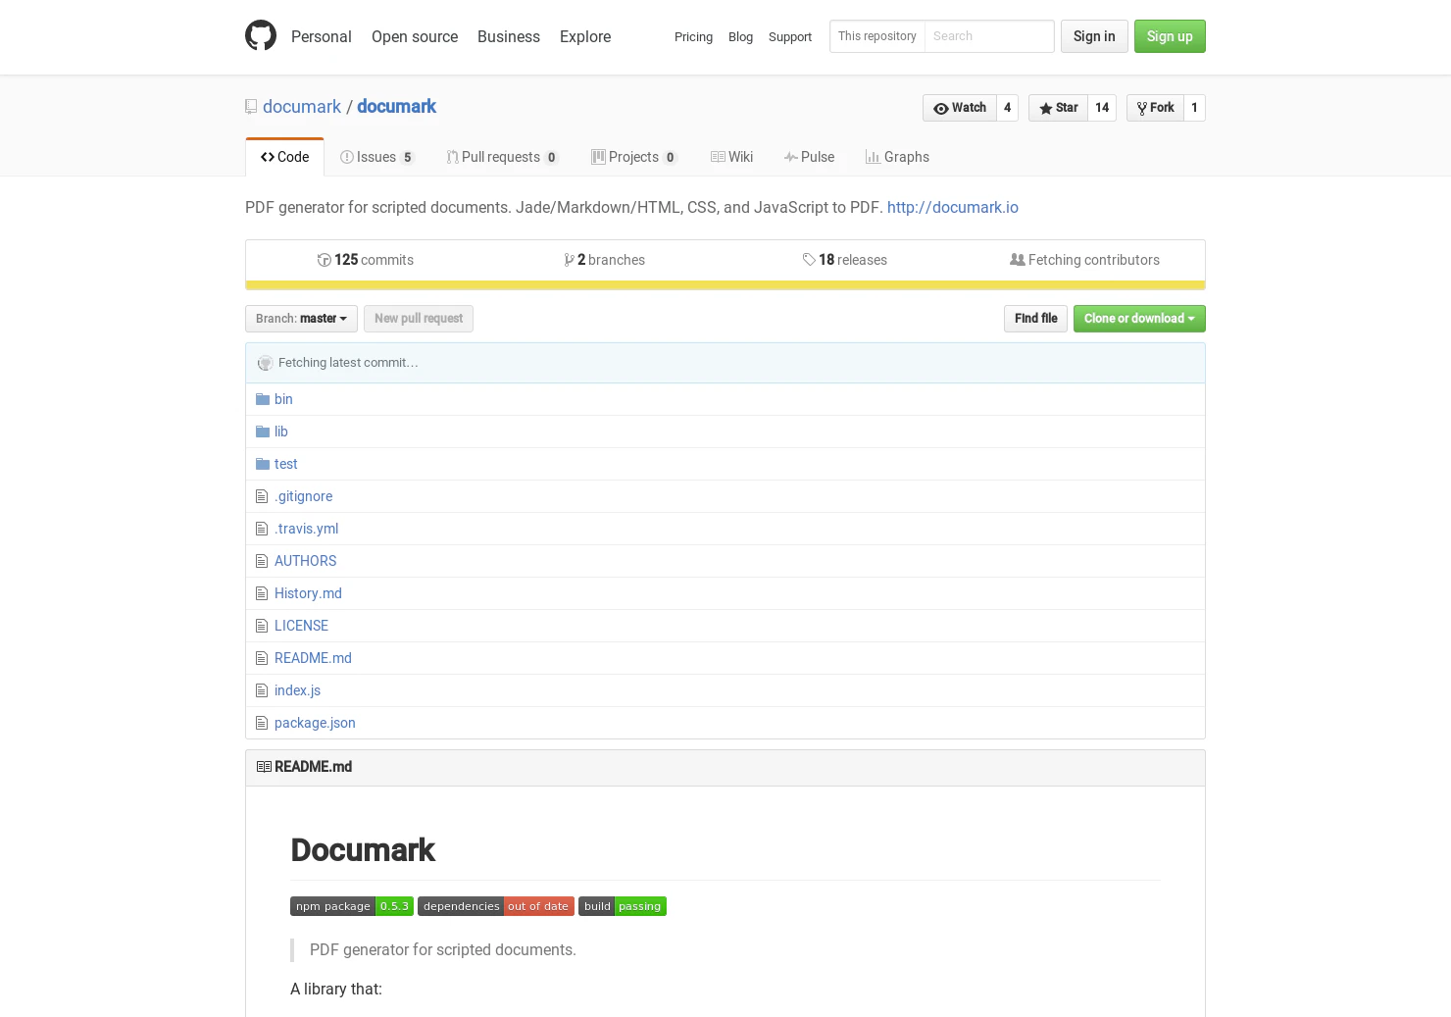
Task: Star the documark repository
Action: [x=1058, y=108]
